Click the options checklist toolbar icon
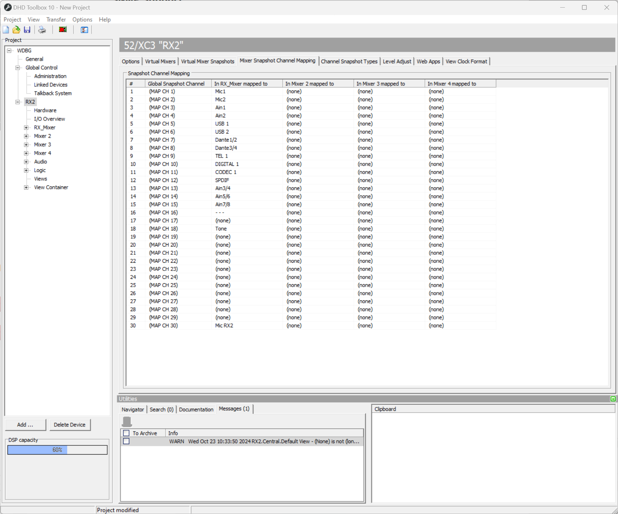 pos(84,30)
